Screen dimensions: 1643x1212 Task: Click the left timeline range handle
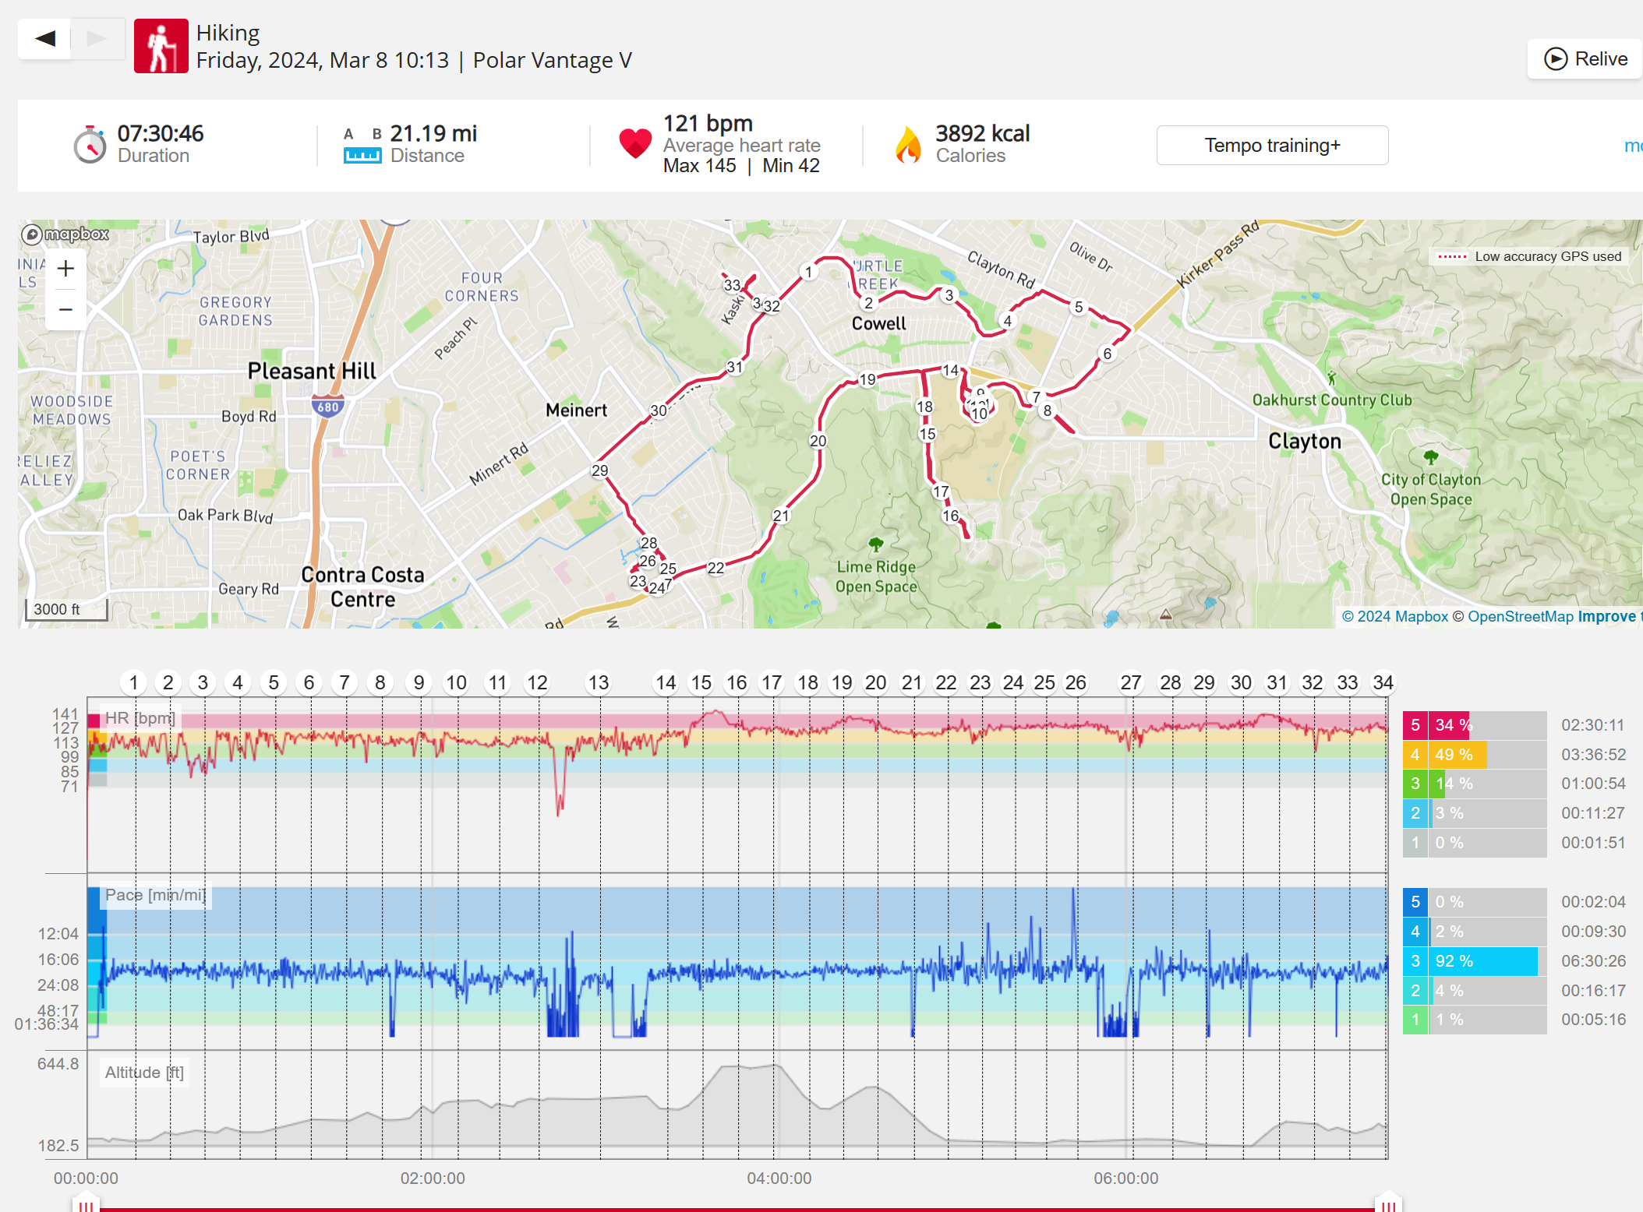coord(86,1204)
